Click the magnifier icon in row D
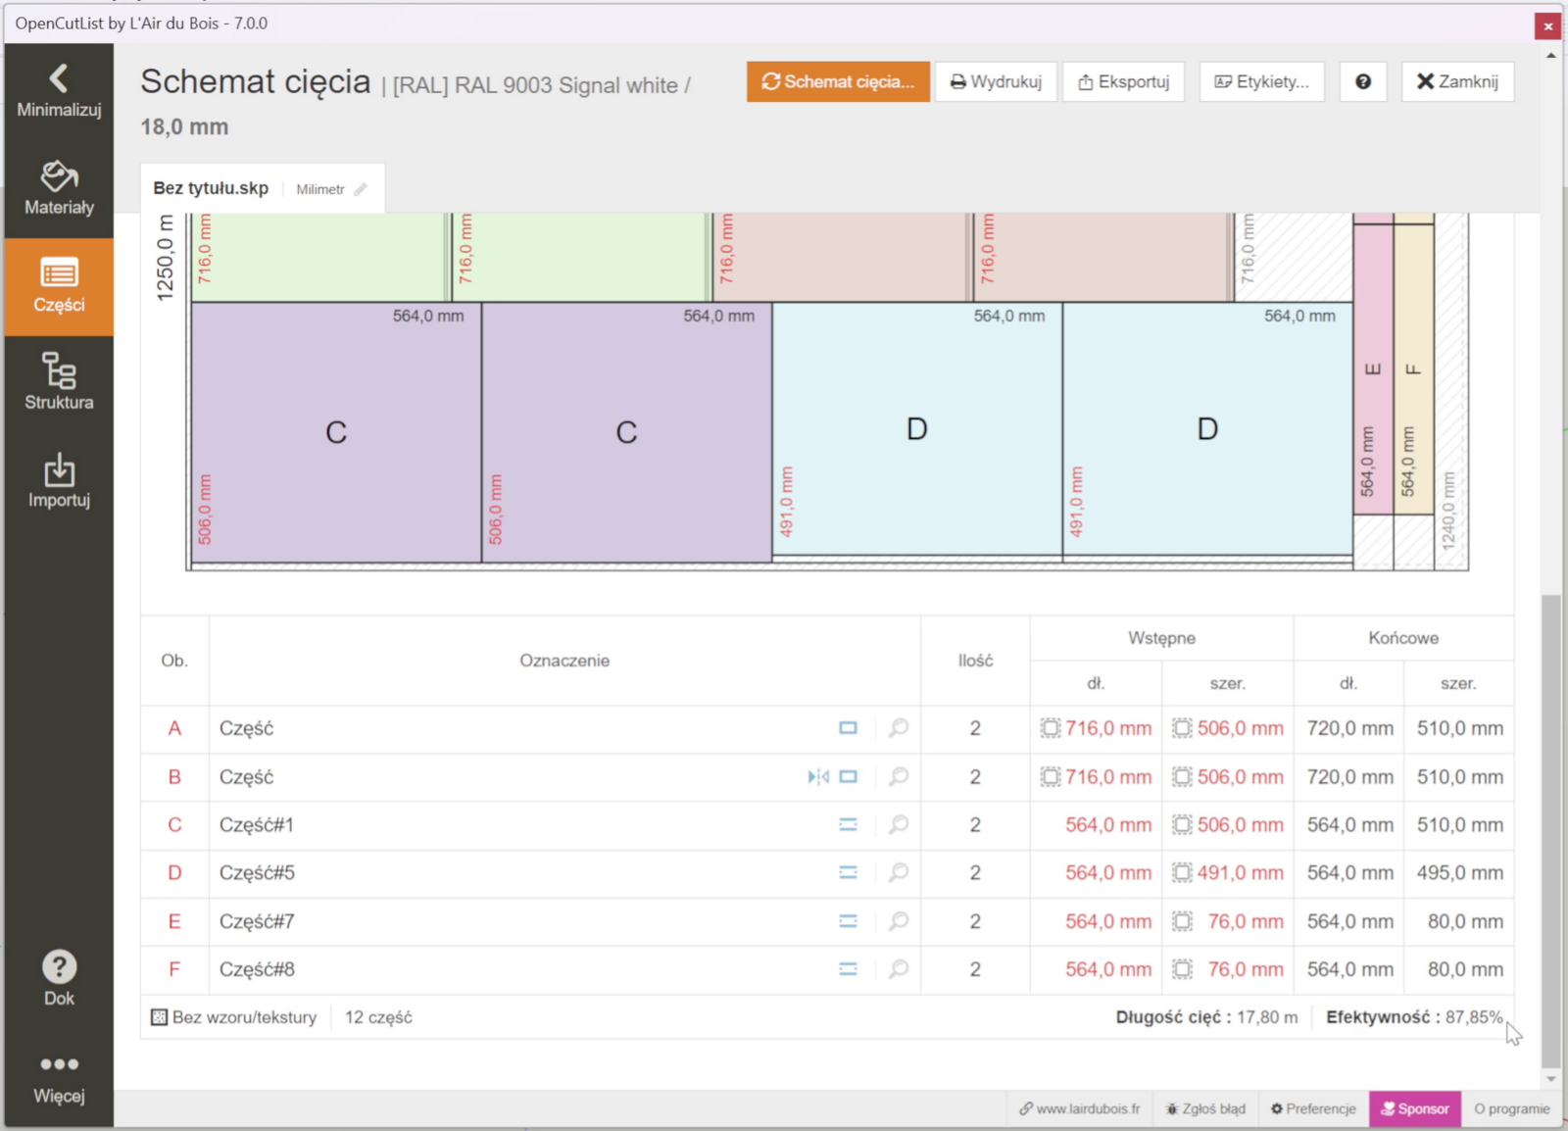Screen dimensions: 1568x1131 pos(898,872)
